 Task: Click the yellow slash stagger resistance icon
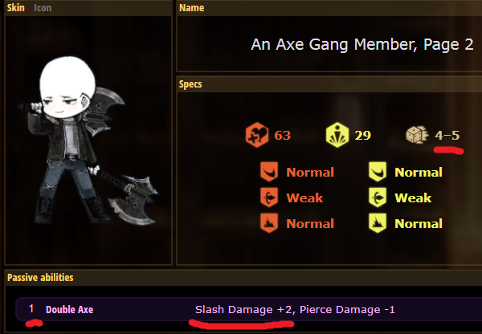tap(378, 172)
